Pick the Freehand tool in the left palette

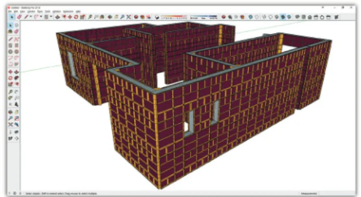17,39
